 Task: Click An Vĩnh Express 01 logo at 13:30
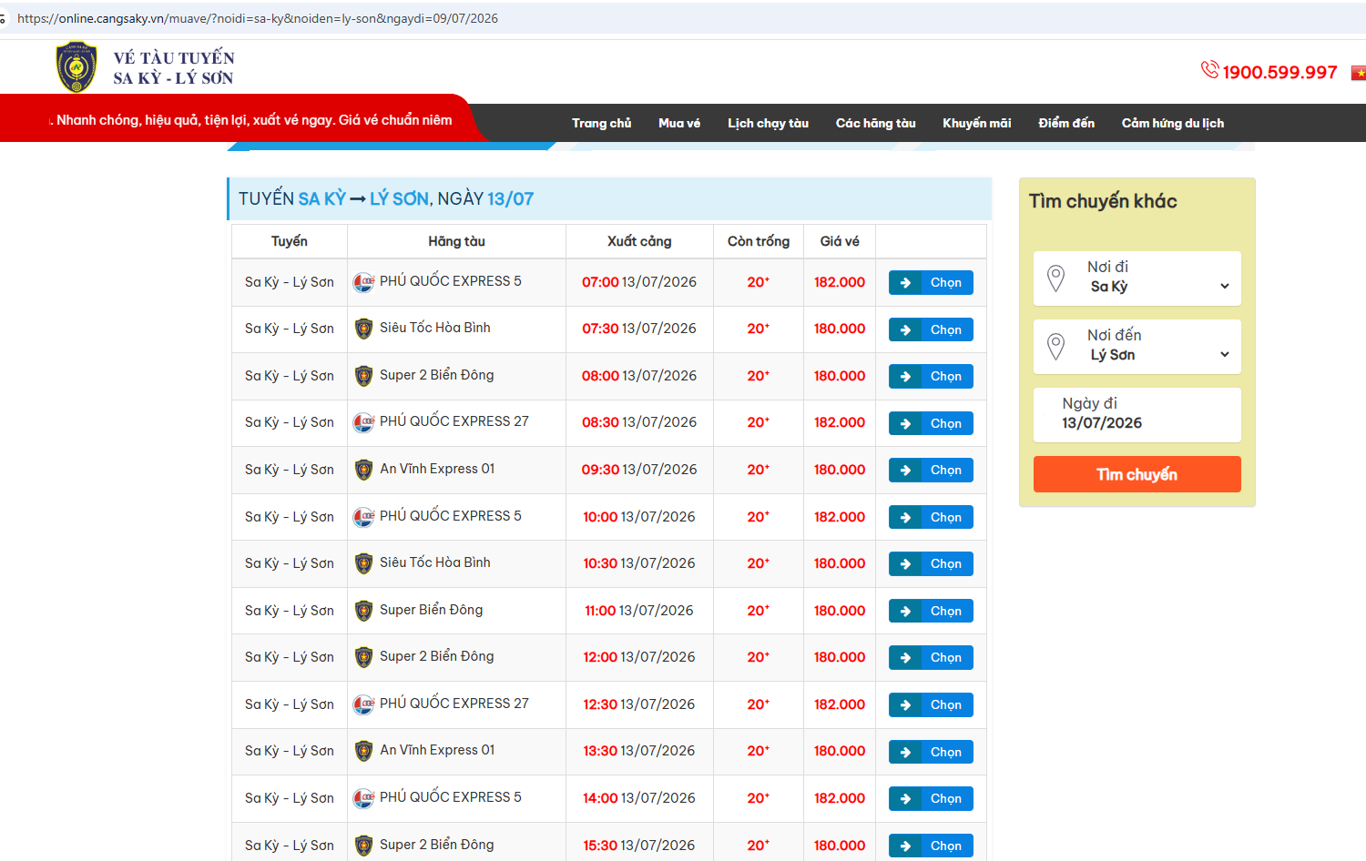click(363, 751)
